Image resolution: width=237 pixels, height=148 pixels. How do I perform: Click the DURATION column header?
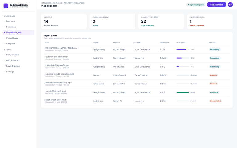164,43
